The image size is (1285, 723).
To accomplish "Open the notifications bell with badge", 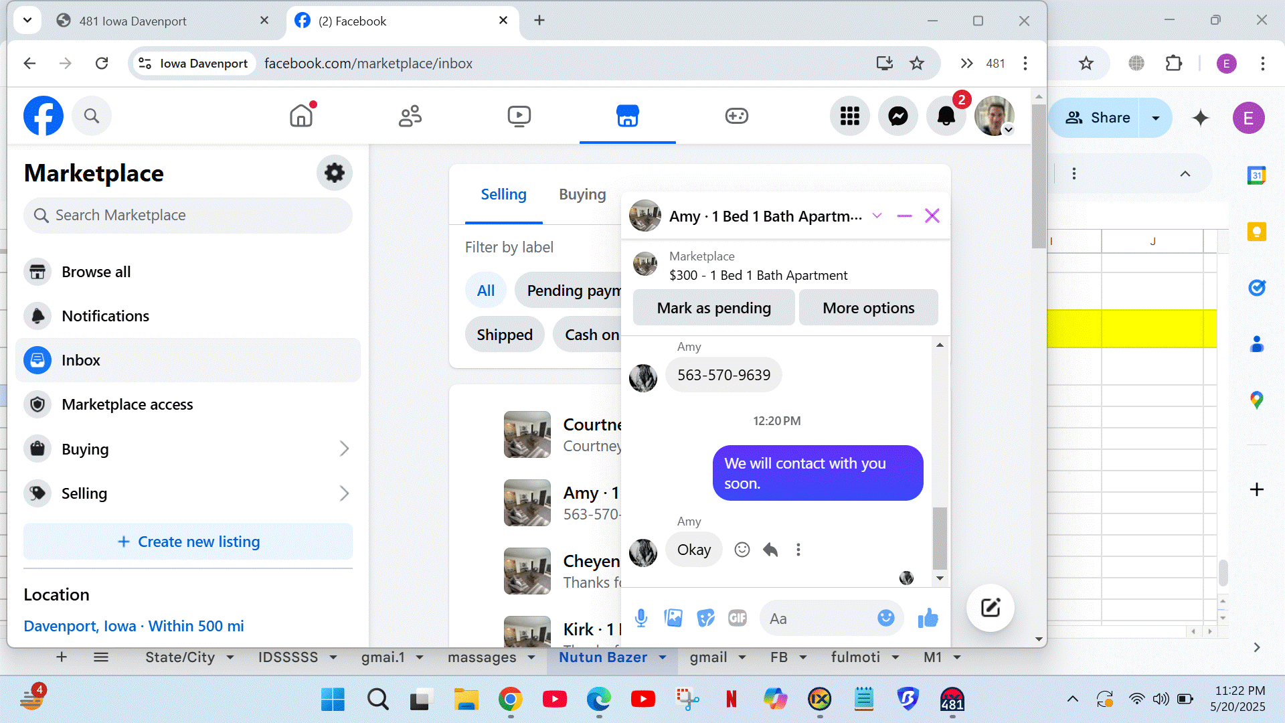I will (946, 116).
